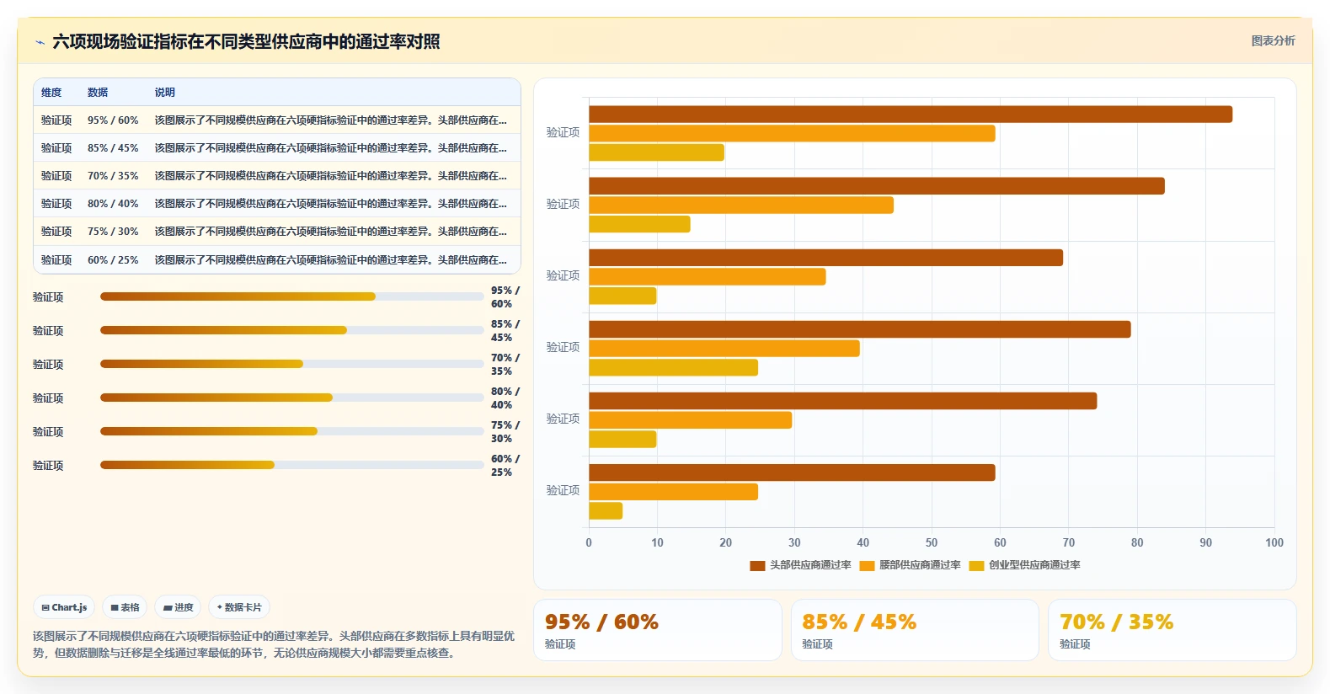This screenshot has width=1330, height=694.
Task: Click the orange chart bar reaching 25
Action: [x=673, y=491]
